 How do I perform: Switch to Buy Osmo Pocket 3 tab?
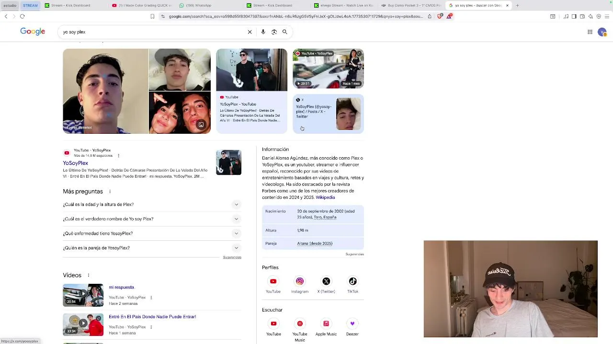(x=410, y=5)
